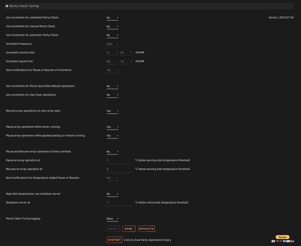The height and width of the screenshot is (246, 301).
Task: Click the gear icon beside Parity Check Tuning
Action: click(7, 6)
